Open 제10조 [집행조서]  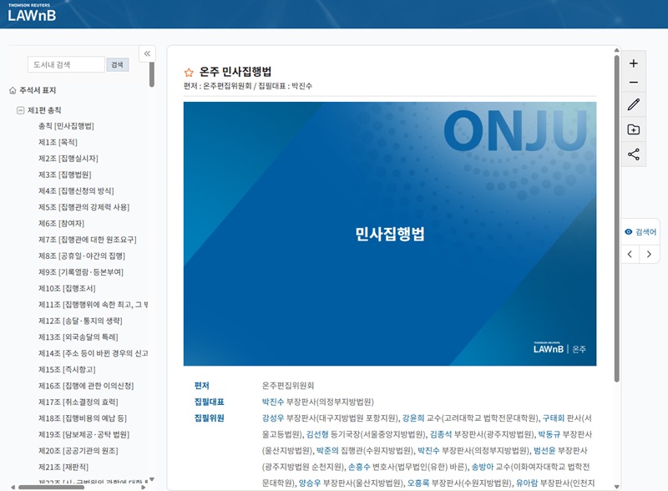[67, 289]
